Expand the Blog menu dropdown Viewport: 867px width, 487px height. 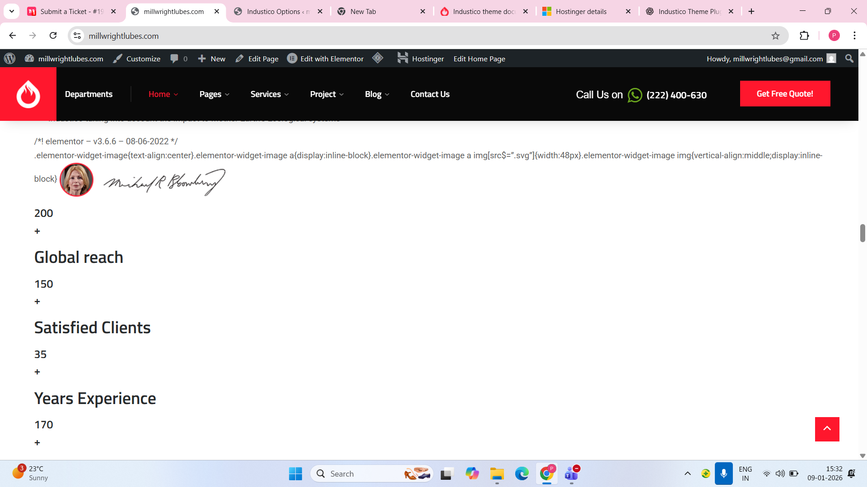[377, 94]
